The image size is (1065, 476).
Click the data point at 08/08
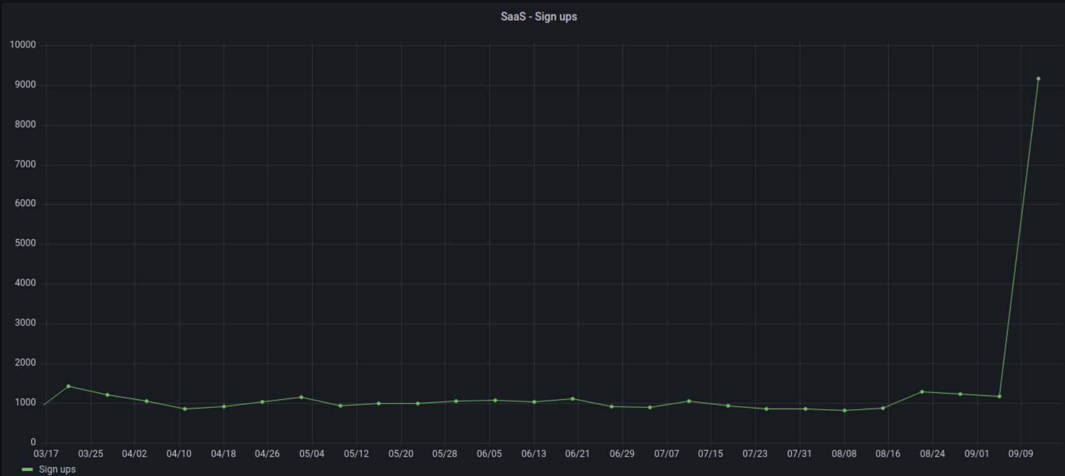tap(844, 410)
